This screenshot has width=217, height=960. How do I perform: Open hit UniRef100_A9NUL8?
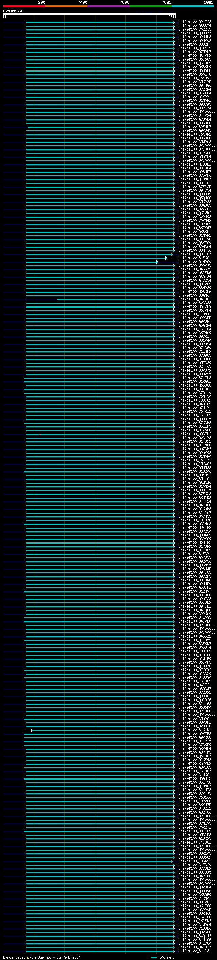(195, 37)
